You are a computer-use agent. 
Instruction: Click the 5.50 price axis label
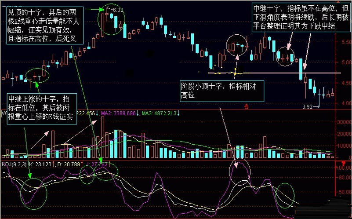coord(346,42)
